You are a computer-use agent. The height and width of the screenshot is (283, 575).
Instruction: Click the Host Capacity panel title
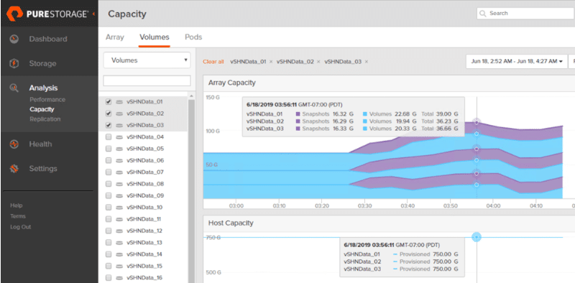click(231, 223)
